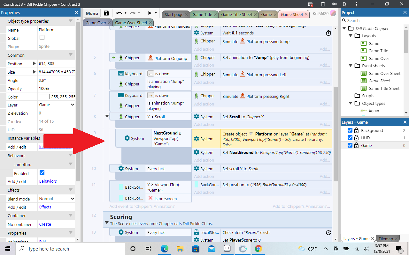This screenshot has height=255, width=409.
Task: Redo the last undone action
Action: pyautogui.click(x=132, y=13)
